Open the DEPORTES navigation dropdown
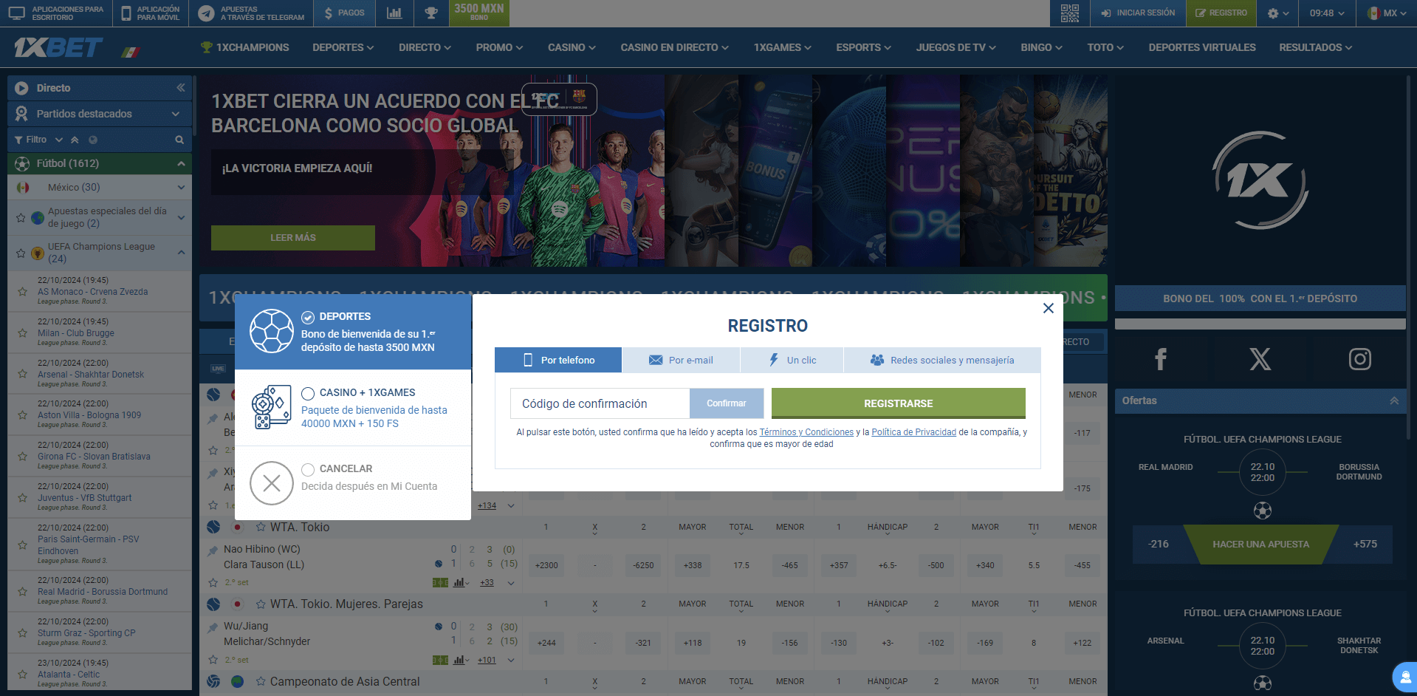 click(x=343, y=47)
